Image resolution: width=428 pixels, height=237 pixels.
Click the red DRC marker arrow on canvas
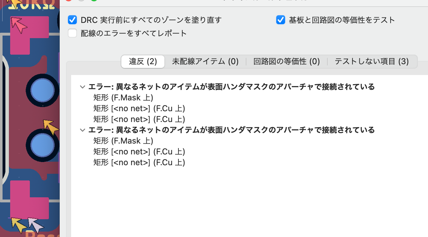click(x=18, y=25)
